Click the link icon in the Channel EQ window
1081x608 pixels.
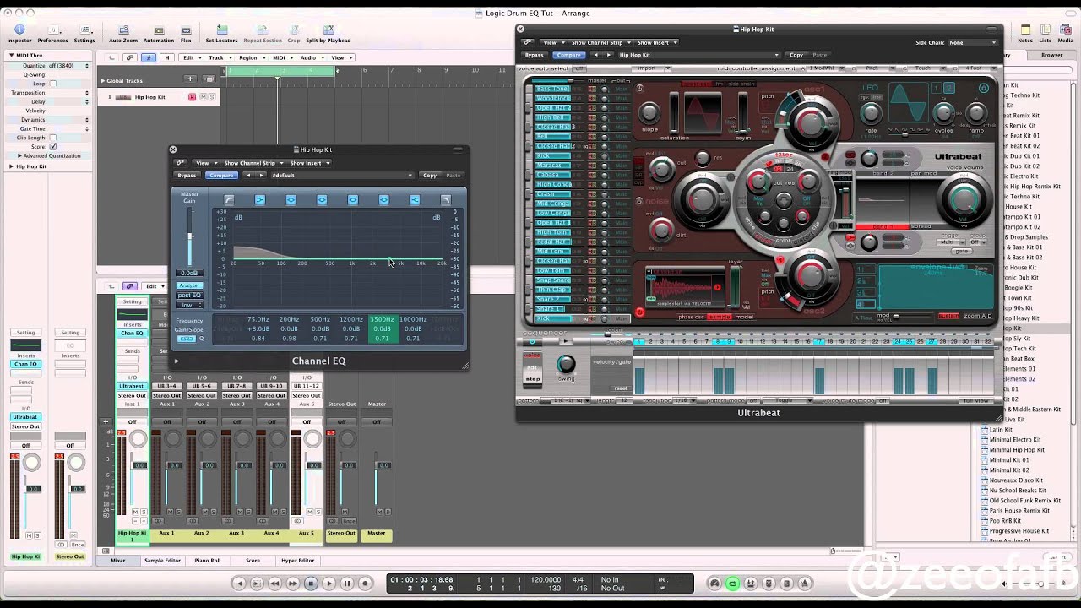click(x=180, y=163)
